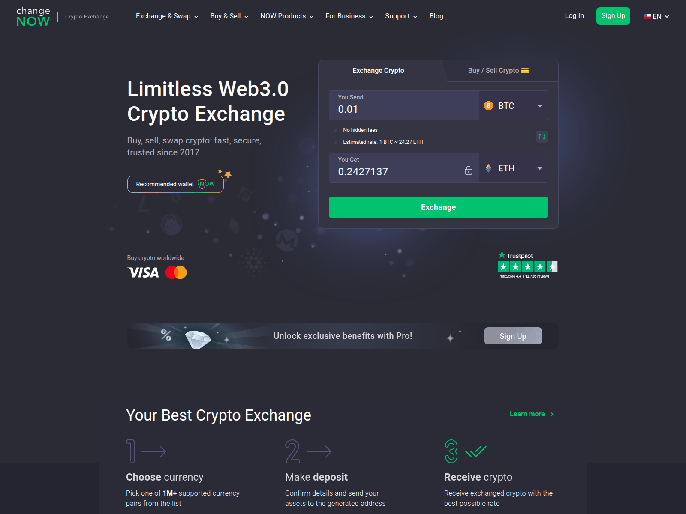Click the ChangeNOW logo
This screenshot has height=514, width=686.
pyautogui.click(x=33, y=17)
